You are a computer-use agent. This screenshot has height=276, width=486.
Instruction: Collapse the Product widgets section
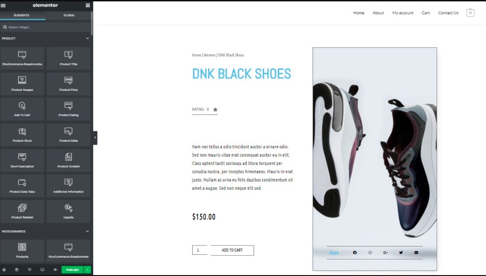pyautogui.click(x=88, y=38)
